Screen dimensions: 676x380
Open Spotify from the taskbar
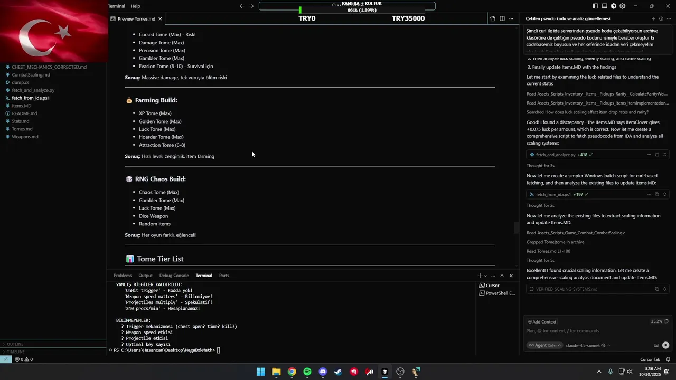(x=307, y=372)
